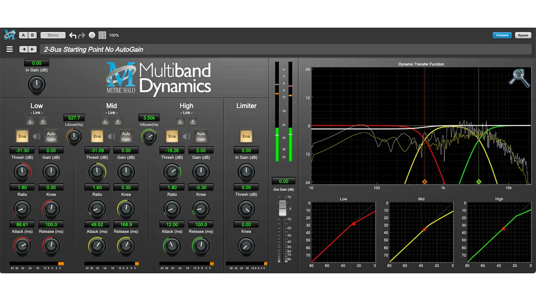Toggle Mid band Link L button

(105, 121)
